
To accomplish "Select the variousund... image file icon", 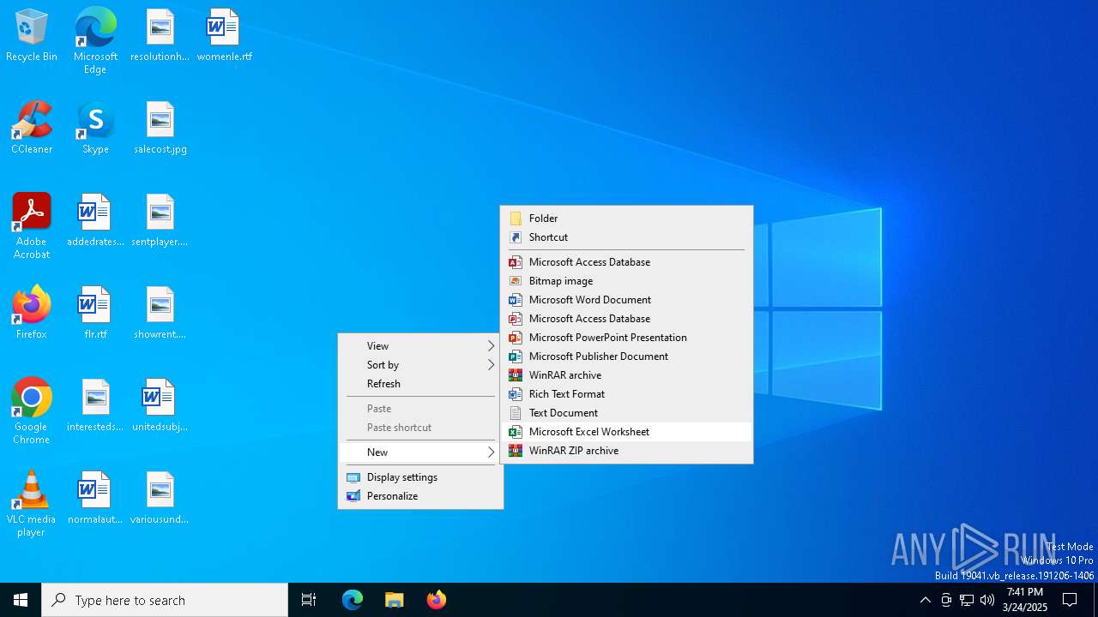I will coord(160,499).
